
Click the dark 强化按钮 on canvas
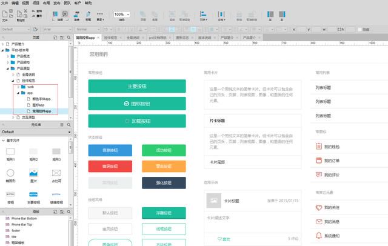164,183
